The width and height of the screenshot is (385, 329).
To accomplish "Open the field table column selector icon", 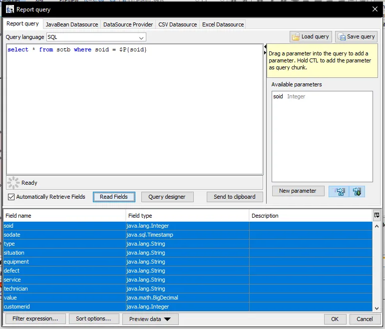I will click(377, 215).
